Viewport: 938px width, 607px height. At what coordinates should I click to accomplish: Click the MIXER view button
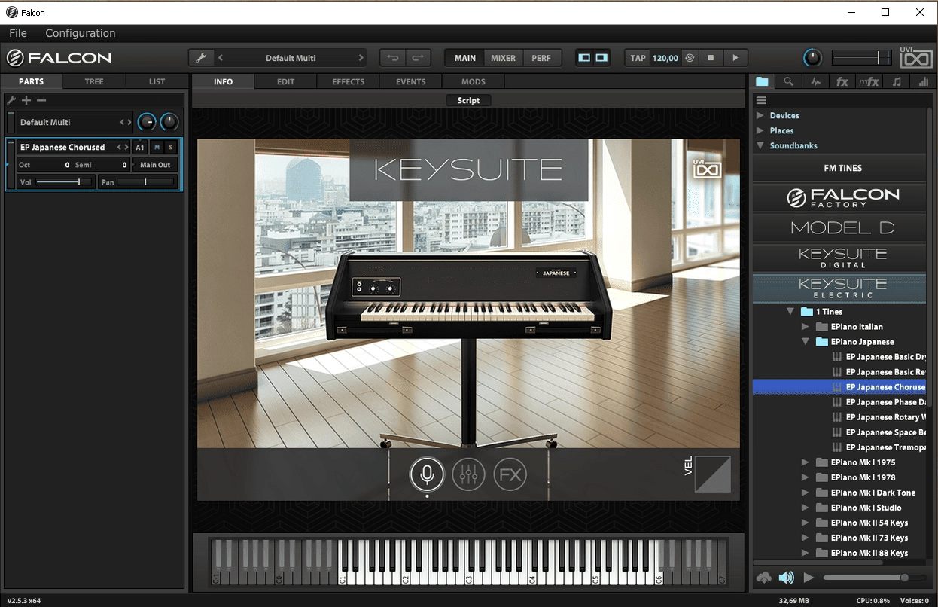(x=504, y=58)
